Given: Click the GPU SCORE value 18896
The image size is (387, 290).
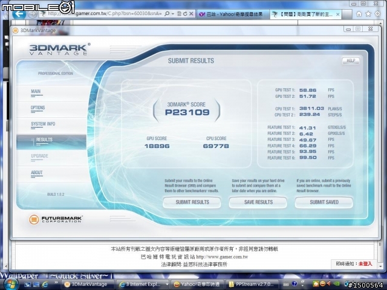Looking at the screenshot, I should pos(157,146).
